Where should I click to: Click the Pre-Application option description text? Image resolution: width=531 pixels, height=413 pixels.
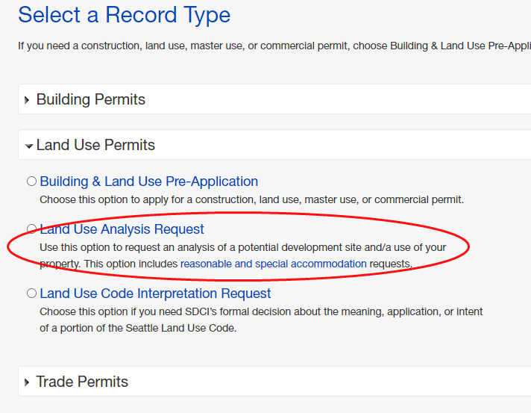pyautogui.click(x=251, y=200)
